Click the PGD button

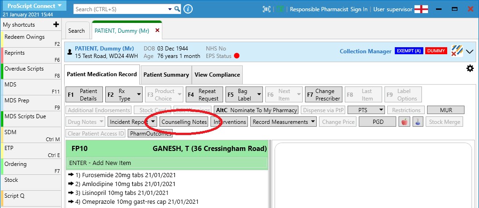tap(377, 122)
